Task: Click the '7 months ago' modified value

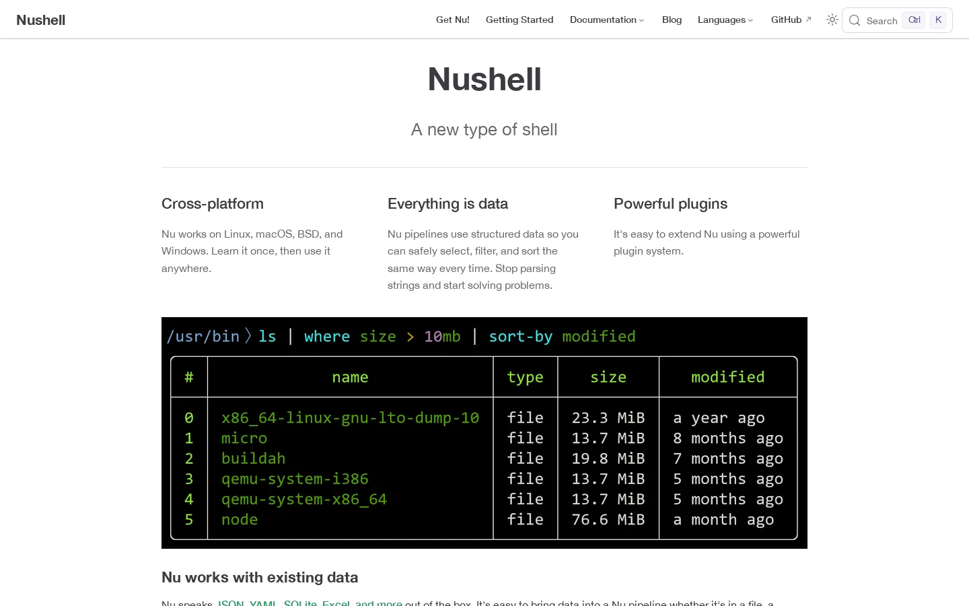Action: click(728, 459)
